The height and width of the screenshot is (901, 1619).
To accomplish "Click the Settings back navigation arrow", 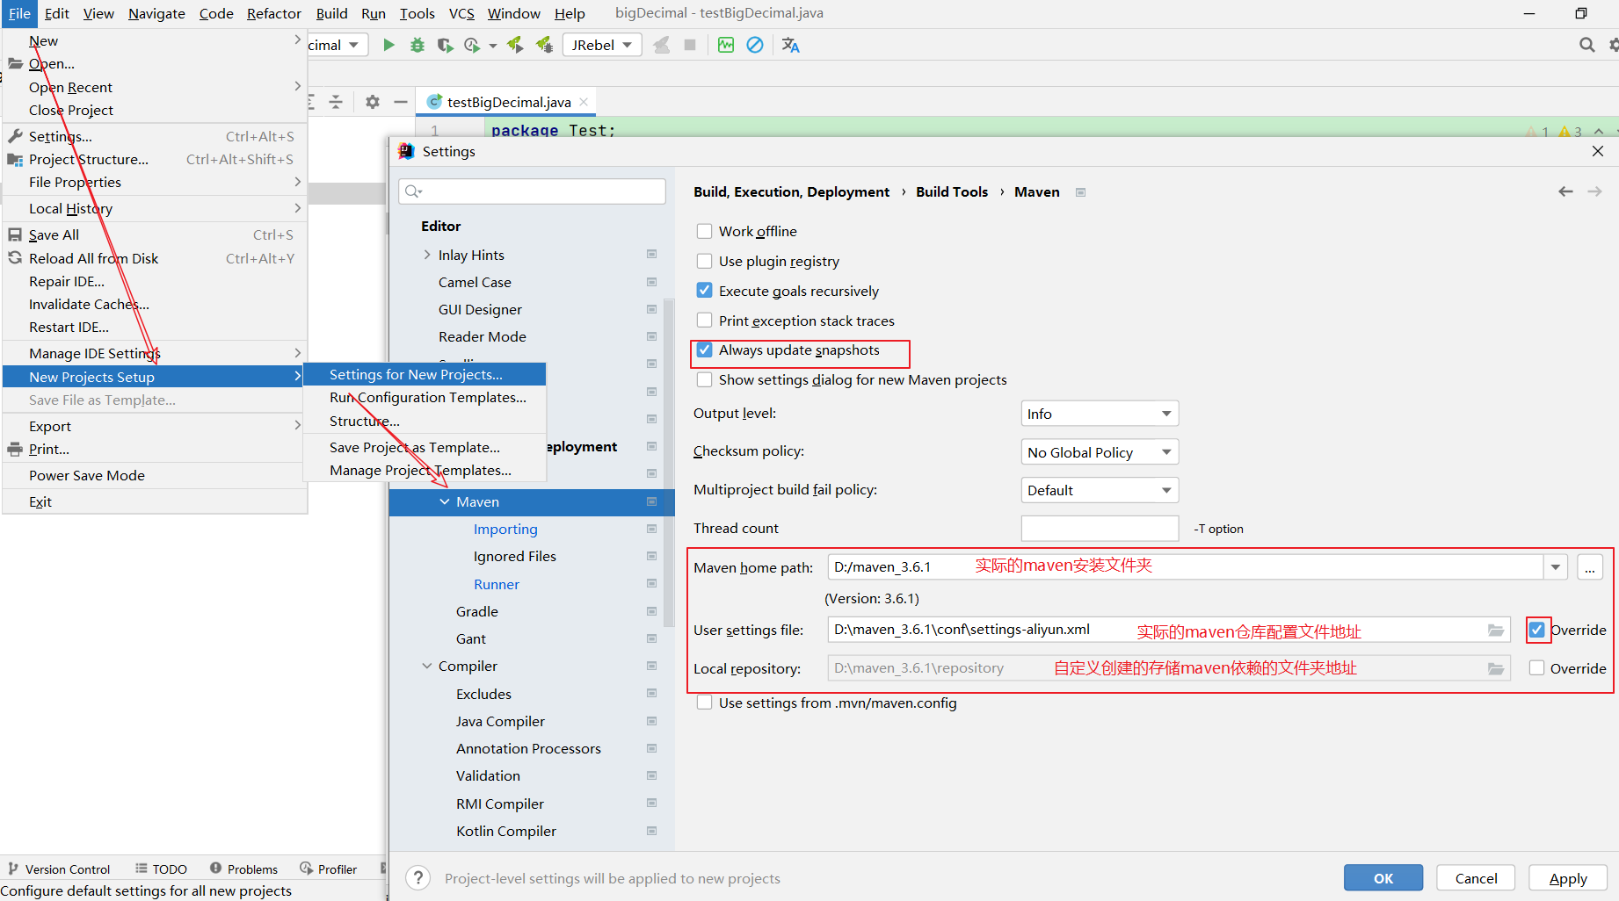I will point(1565,191).
